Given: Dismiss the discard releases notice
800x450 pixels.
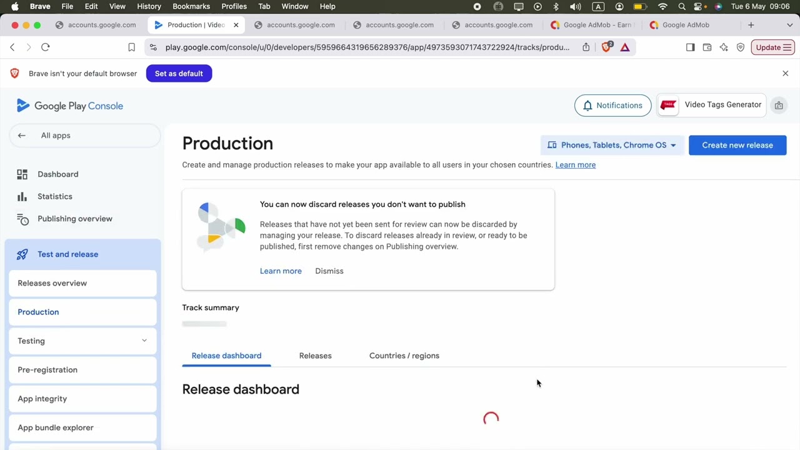Looking at the screenshot, I should [x=329, y=271].
